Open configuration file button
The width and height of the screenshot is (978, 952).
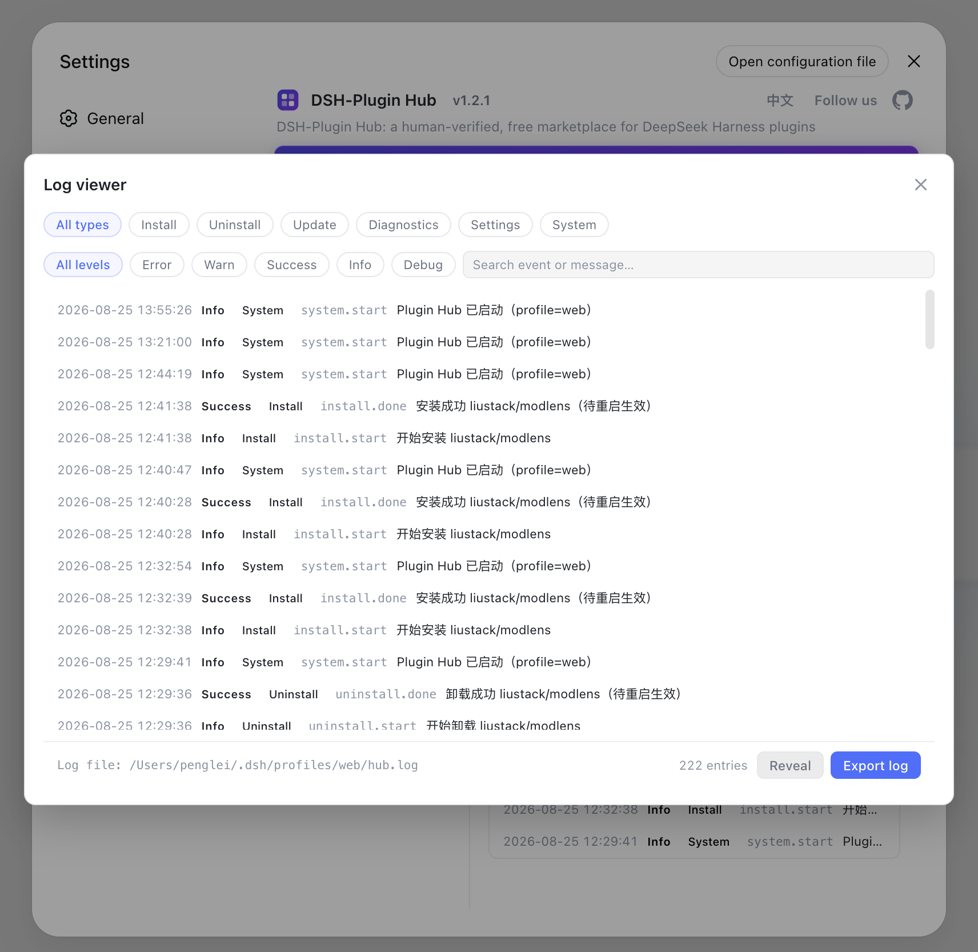coord(802,61)
